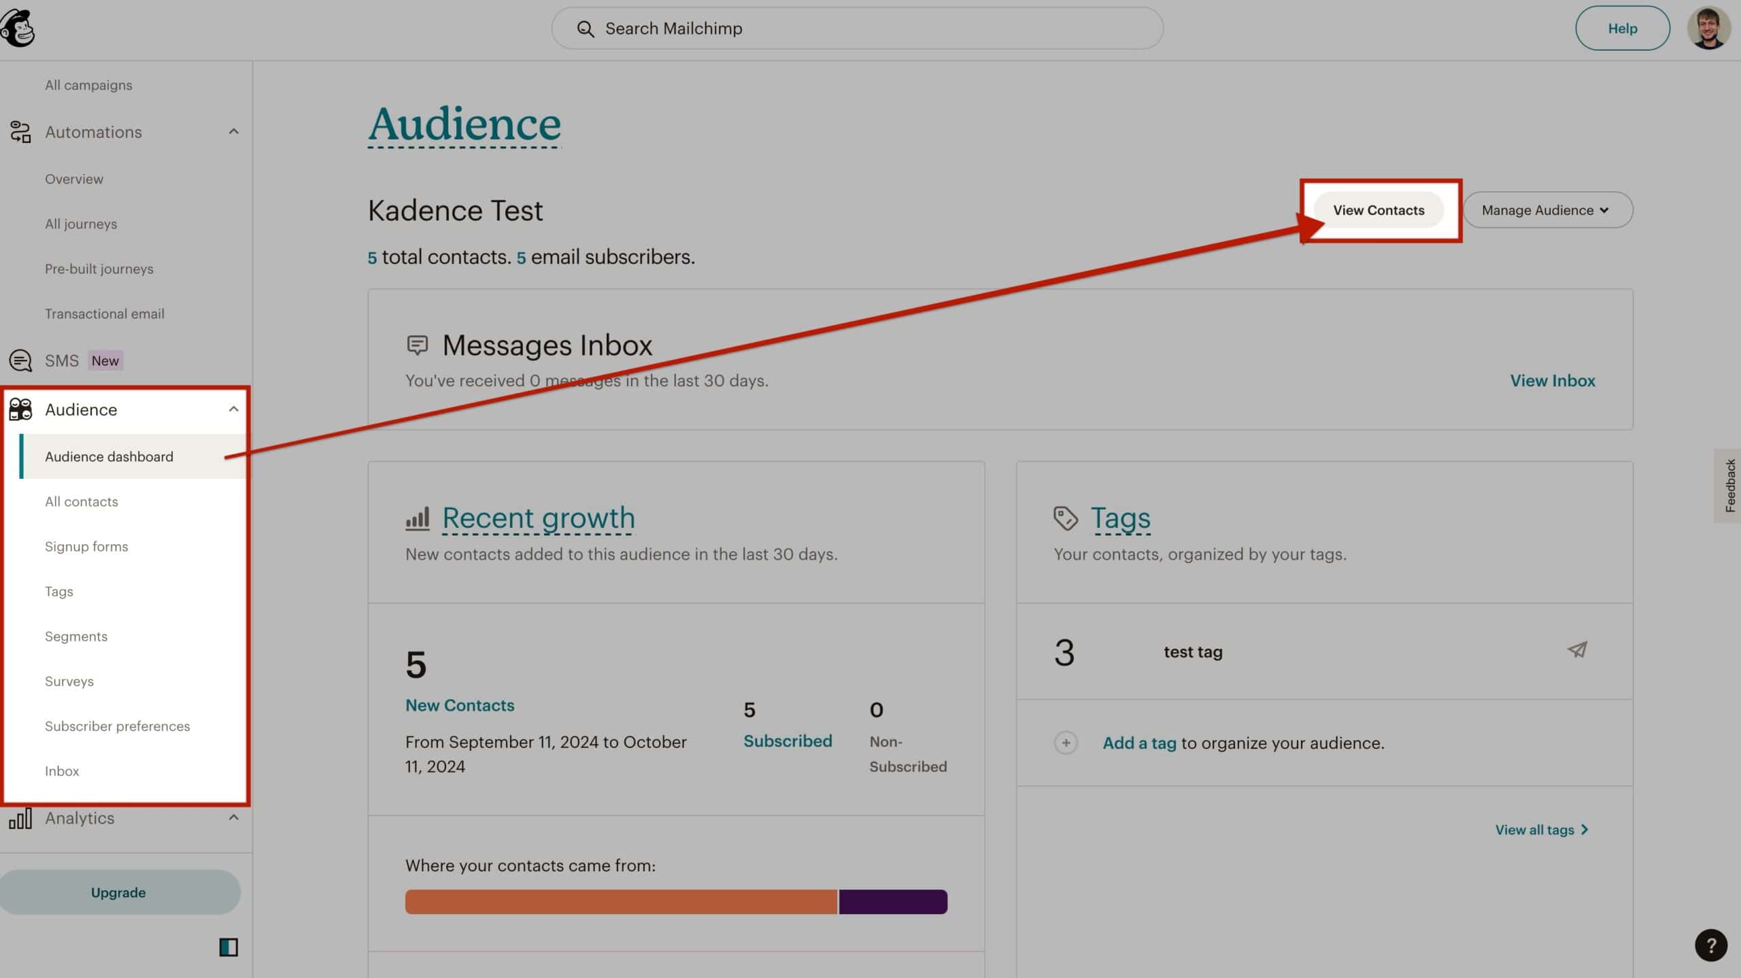Select Audience dashboard menu item
Viewport: 1741px width, 978px height.
pos(109,456)
